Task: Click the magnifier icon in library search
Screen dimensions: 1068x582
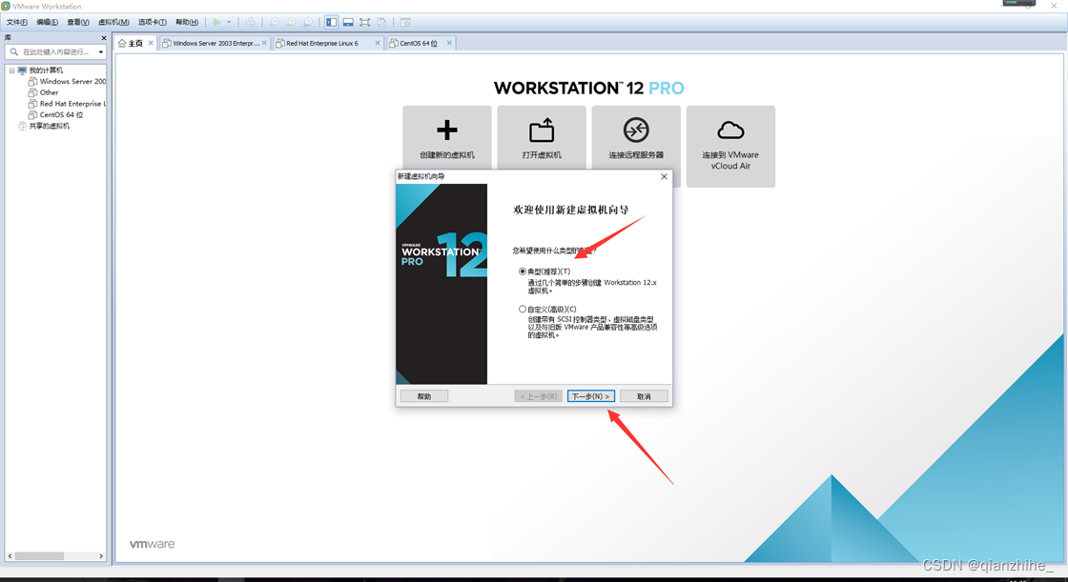Action: point(13,51)
